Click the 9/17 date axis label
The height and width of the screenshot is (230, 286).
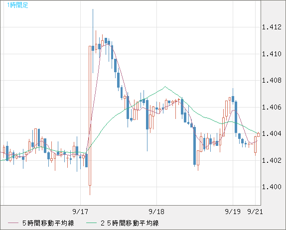coord(80,212)
